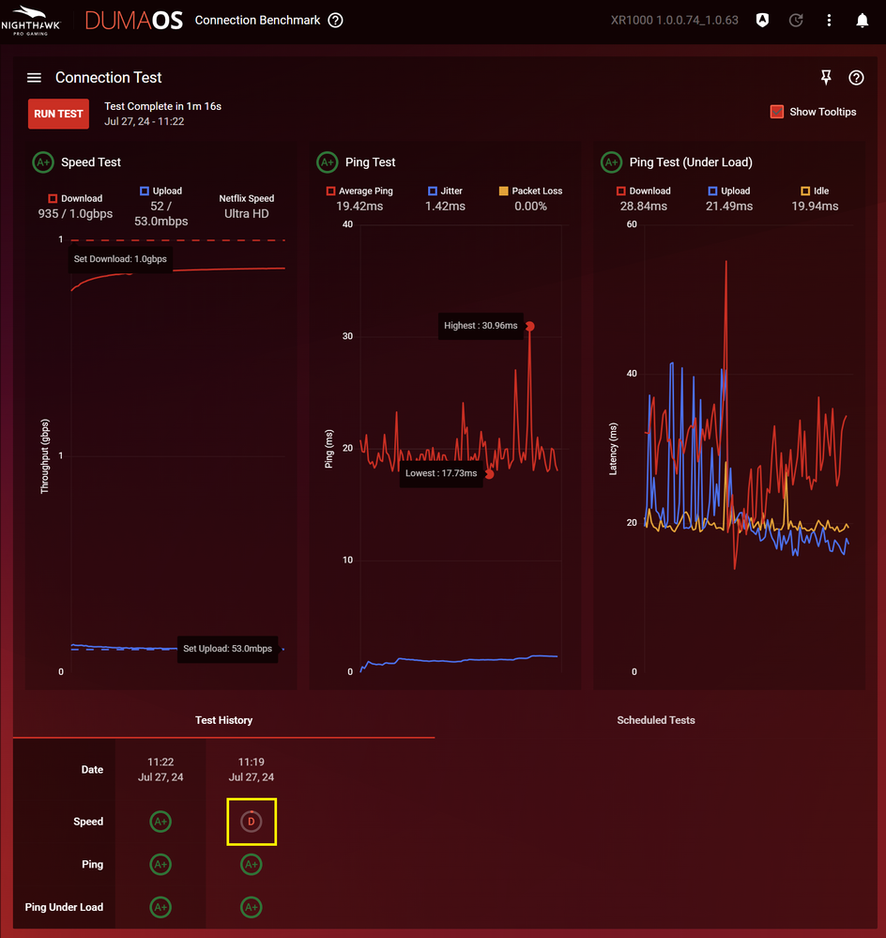This screenshot has width=886, height=938.
Task: Click the Packet Loss legend item
Action: [x=504, y=191]
